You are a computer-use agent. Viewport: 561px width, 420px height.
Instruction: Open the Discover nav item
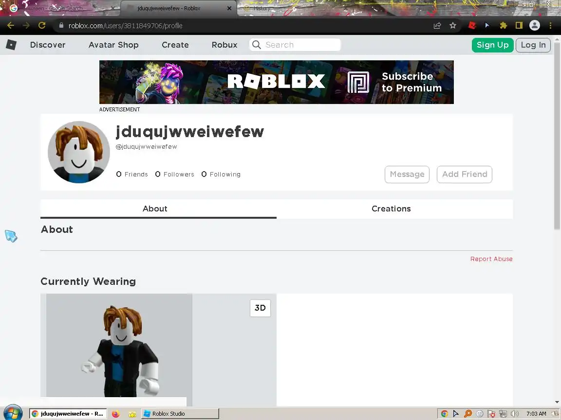(x=48, y=45)
